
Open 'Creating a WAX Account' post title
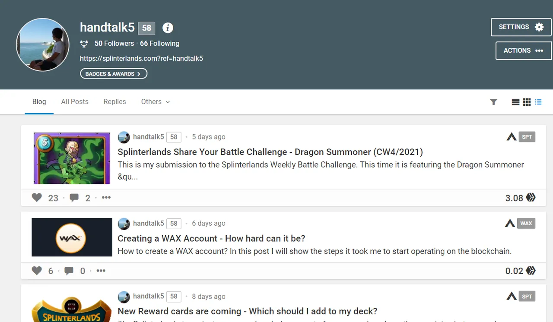click(211, 238)
